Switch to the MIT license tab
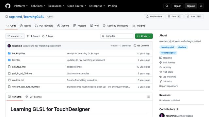The image size is (209, 117). (34, 97)
